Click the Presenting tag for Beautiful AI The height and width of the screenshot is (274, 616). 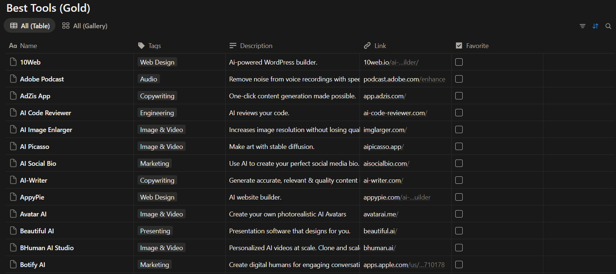(155, 231)
